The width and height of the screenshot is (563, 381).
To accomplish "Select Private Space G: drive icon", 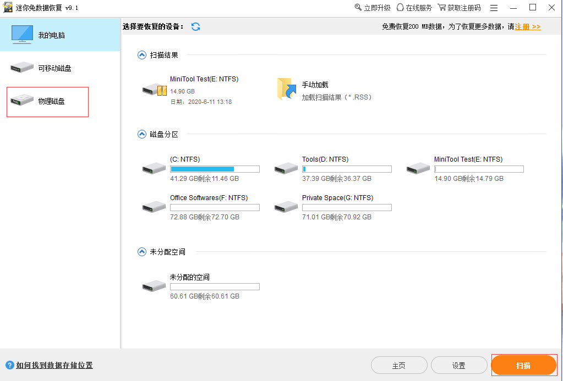I will tap(286, 207).
